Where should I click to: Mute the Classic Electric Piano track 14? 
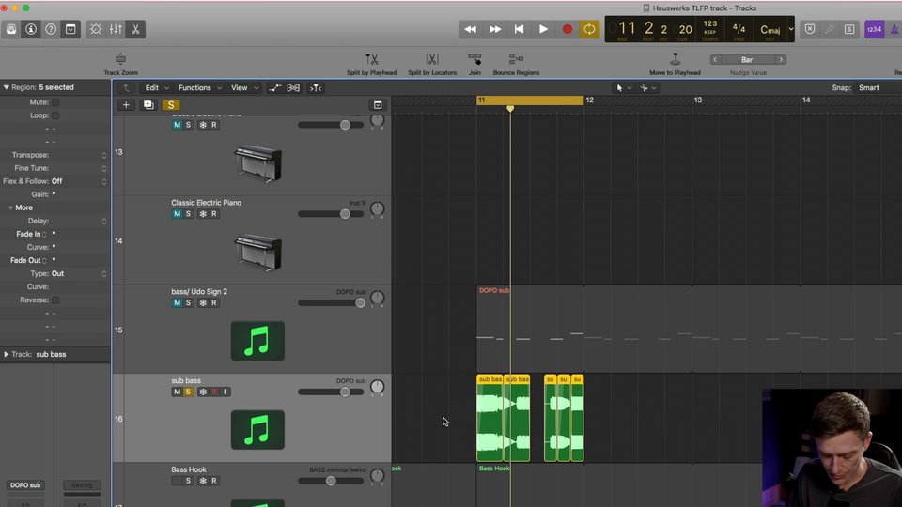[x=178, y=214]
